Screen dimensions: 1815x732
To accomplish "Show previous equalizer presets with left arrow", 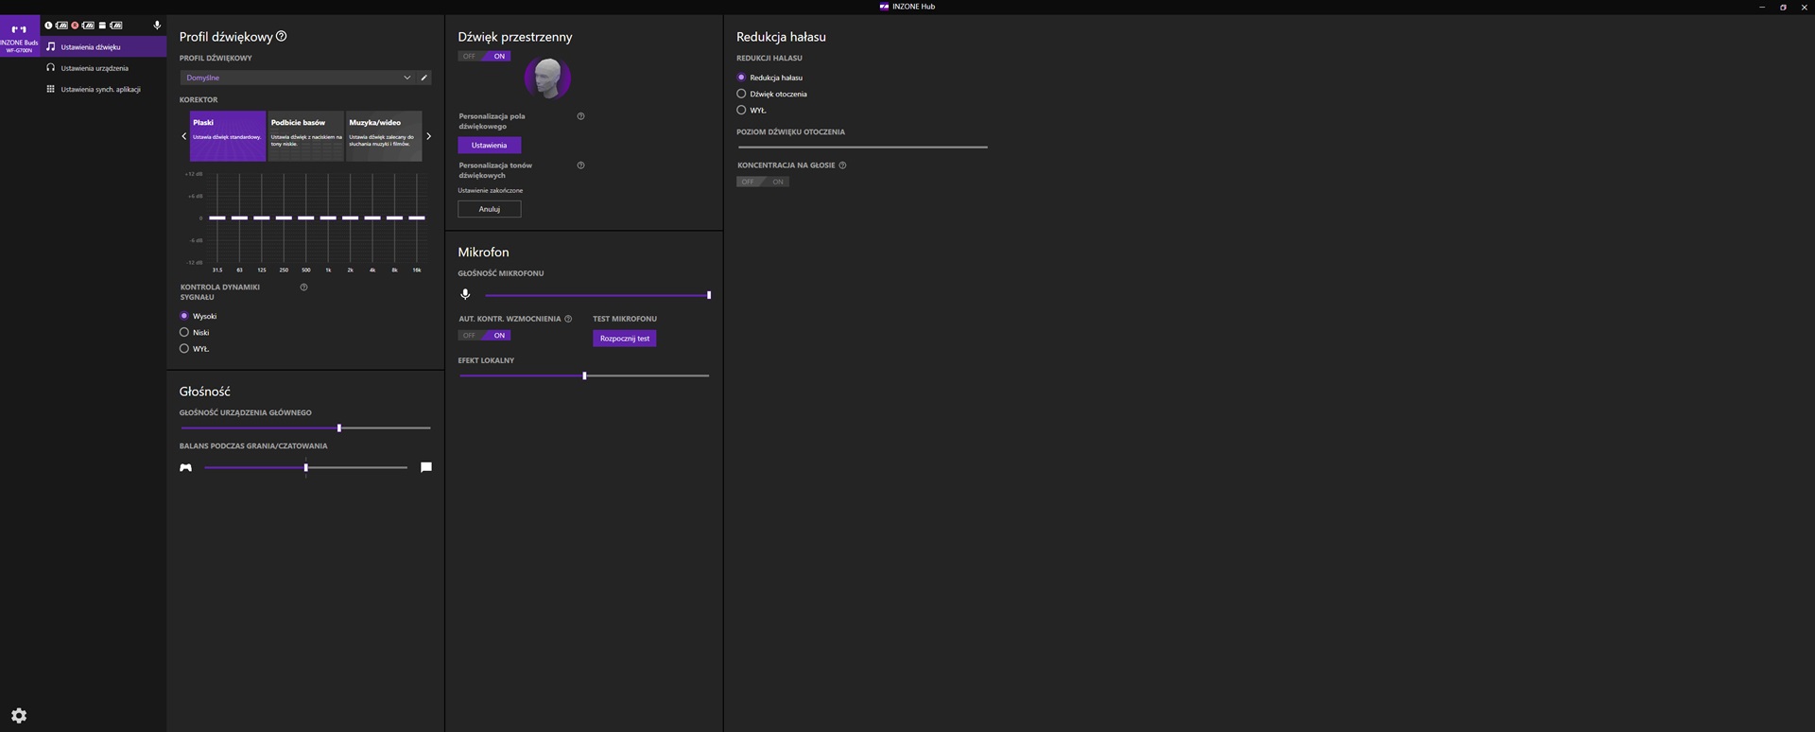I will pos(184,136).
